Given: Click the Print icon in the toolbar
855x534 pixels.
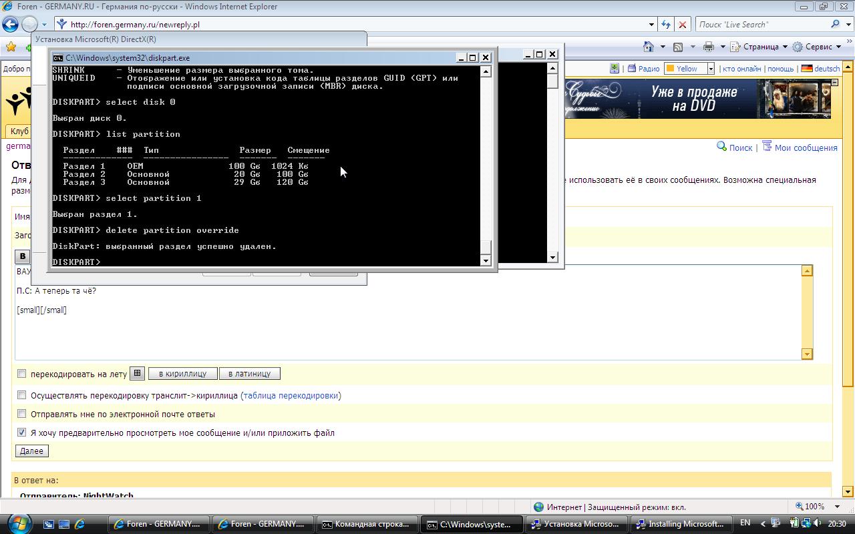Looking at the screenshot, I should coord(709,47).
